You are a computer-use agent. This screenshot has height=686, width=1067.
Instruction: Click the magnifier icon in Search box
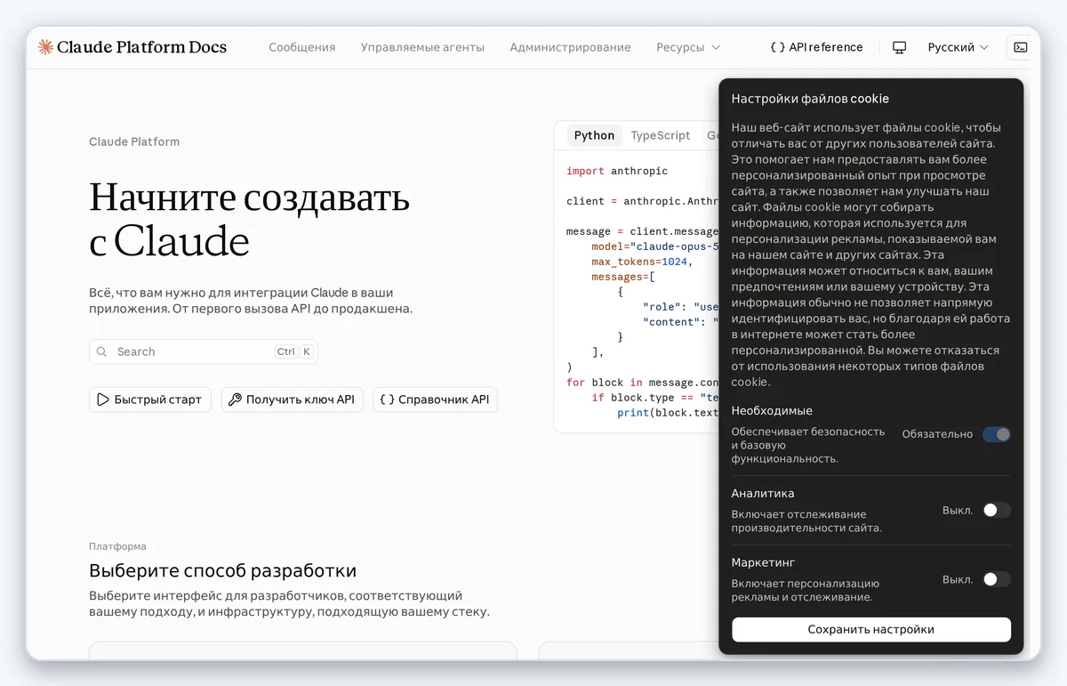(102, 351)
